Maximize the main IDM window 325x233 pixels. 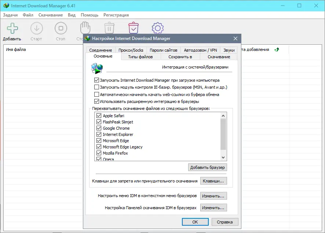299,5
